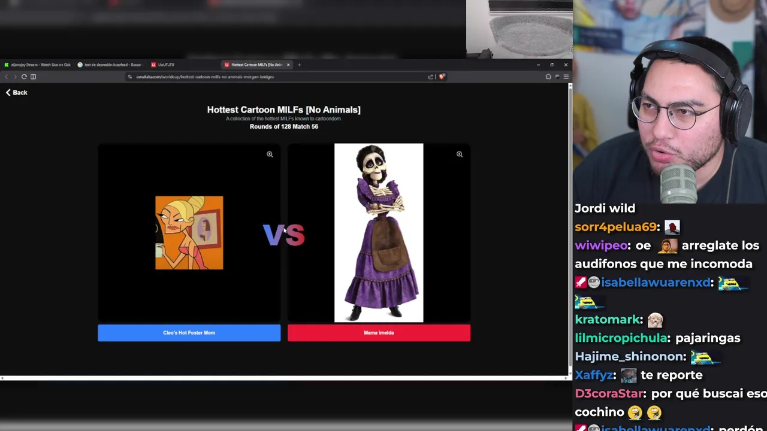
Task: Switch to test de depresión buzzfeed tab
Action: 111,65
